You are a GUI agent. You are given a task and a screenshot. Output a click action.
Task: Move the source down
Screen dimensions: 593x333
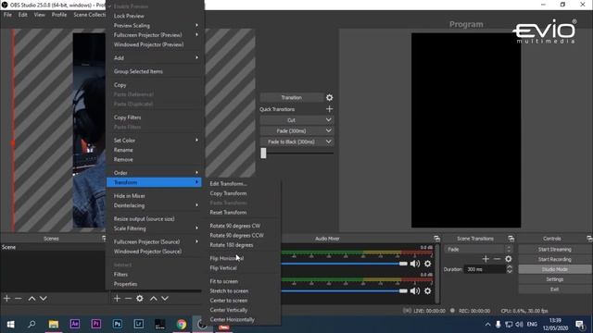tap(165, 298)
